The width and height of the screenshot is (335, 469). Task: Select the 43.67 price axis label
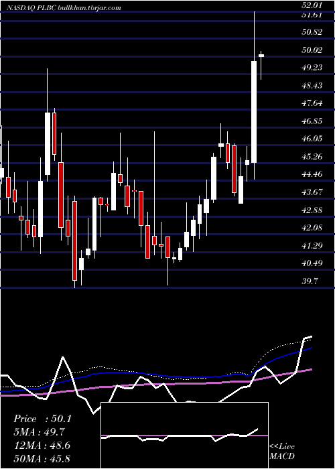[312, 192]
